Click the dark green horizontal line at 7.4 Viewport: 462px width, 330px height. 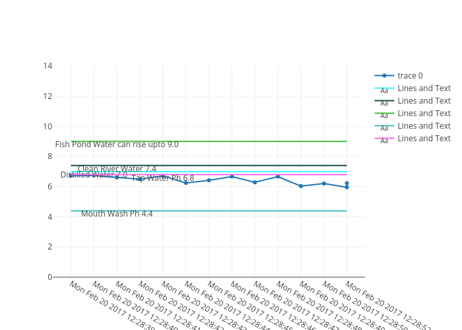(264, 166)
